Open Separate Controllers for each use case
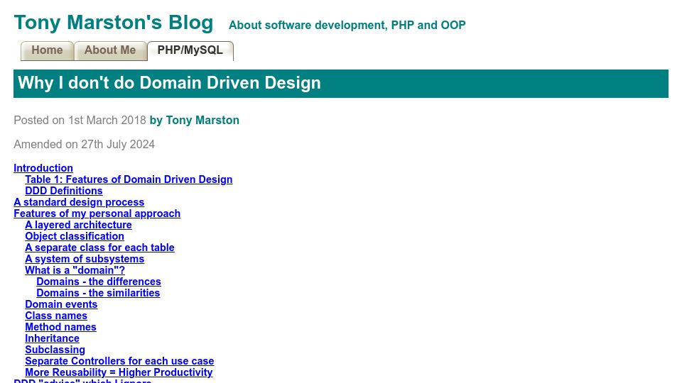The height and width of the screenshot is (383, 682). 119,360
